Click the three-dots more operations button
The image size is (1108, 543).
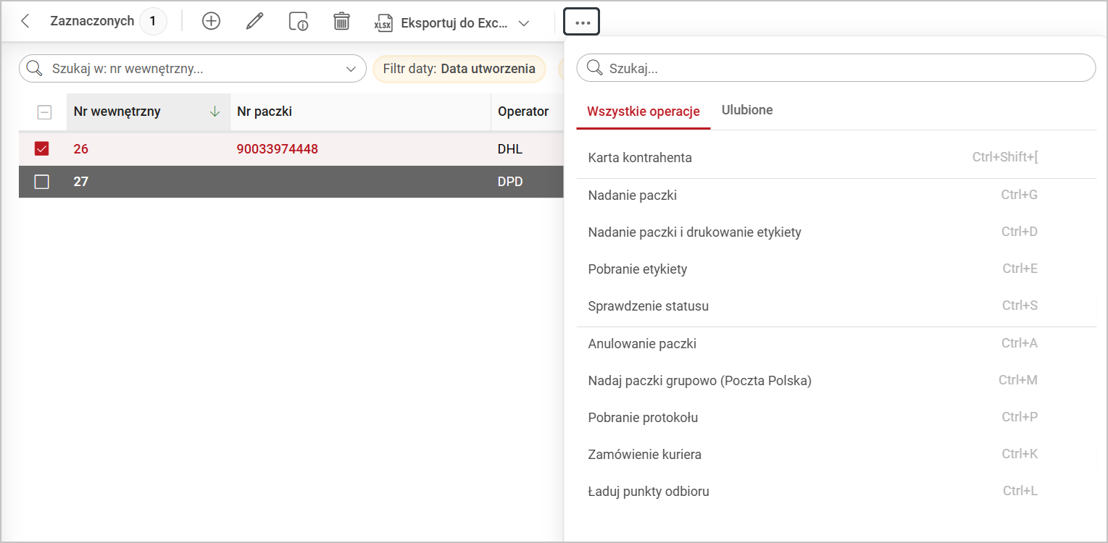click(582, 22)
